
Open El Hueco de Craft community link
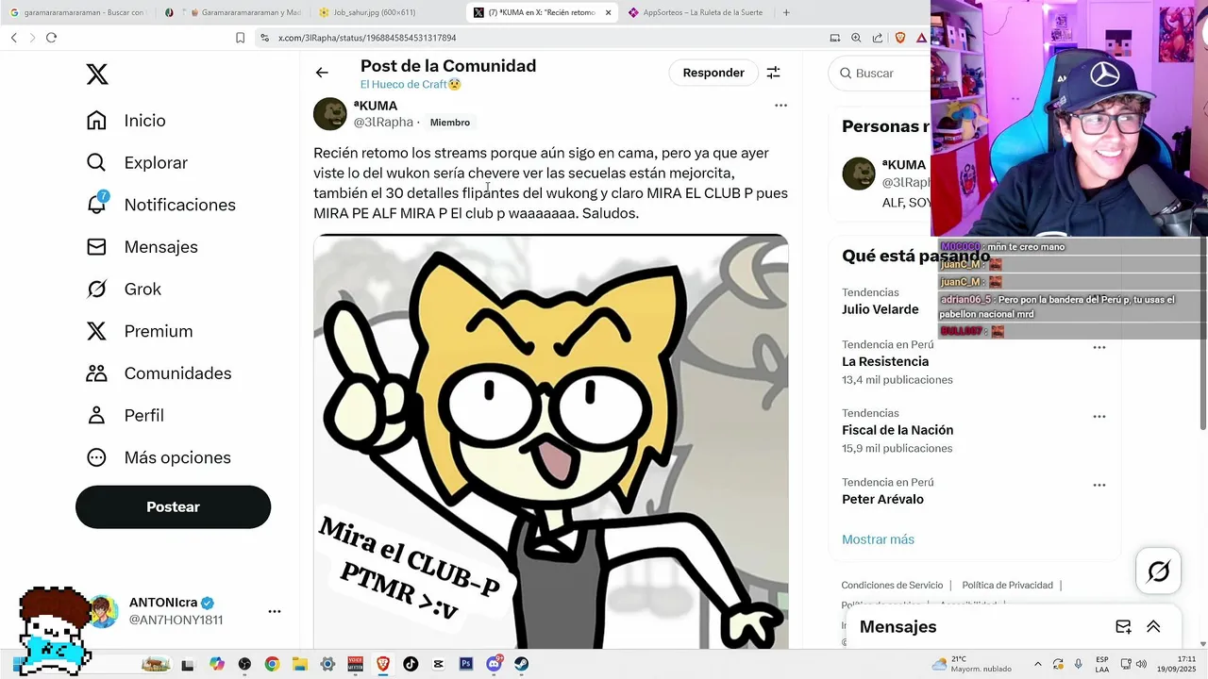411,84
